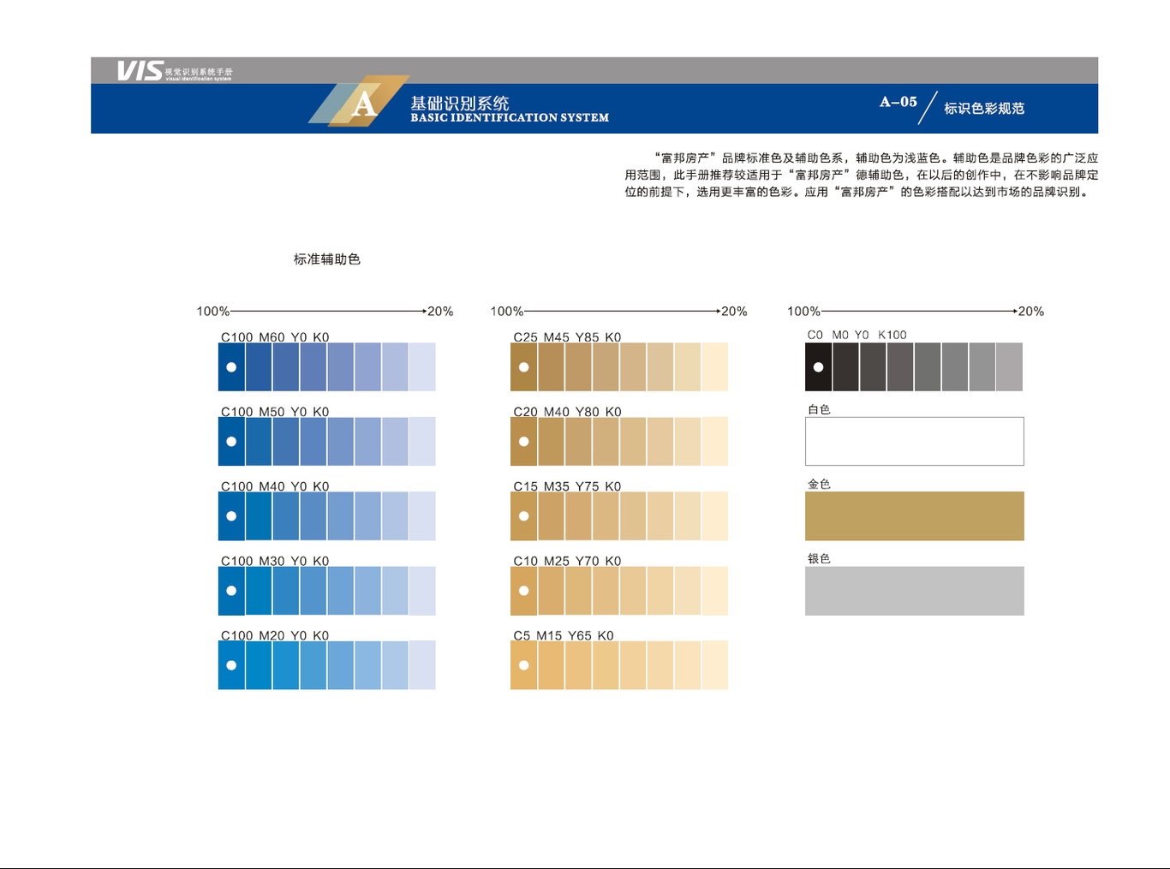Screen dimensions: 1170x869
Task: Click the BASIC IDENTIFICATION SYSTEM subtitle
Action: [510, 117]
